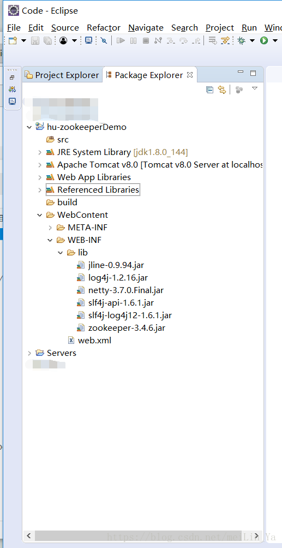Click the Open Console monitor toolbar icon
282x548 pixels.
click(x=89, y=40)
